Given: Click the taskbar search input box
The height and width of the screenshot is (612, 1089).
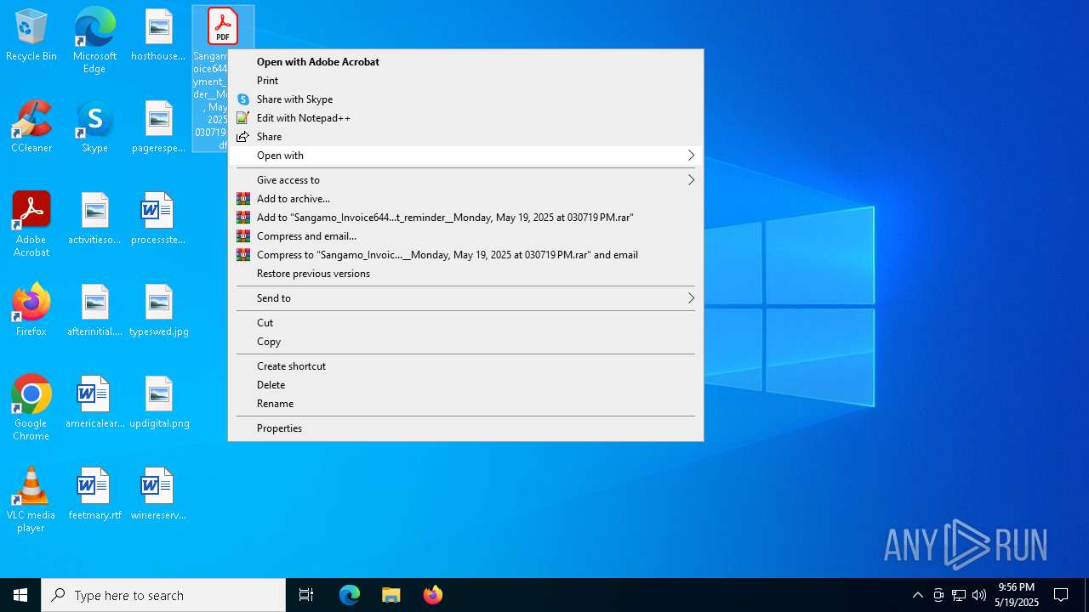Looking at the screenshot, I should click(163, 595).
